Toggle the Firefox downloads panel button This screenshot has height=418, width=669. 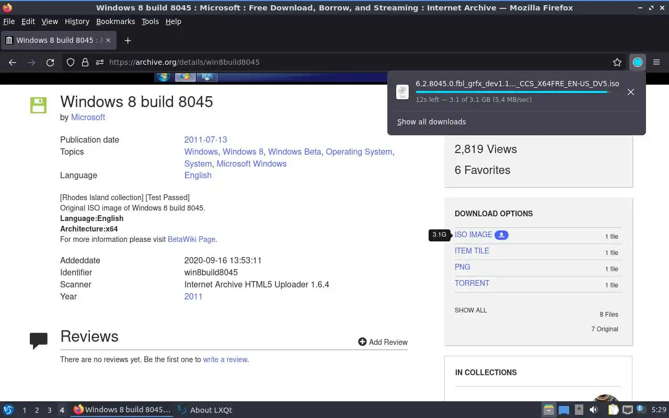[x=638, y=62]
